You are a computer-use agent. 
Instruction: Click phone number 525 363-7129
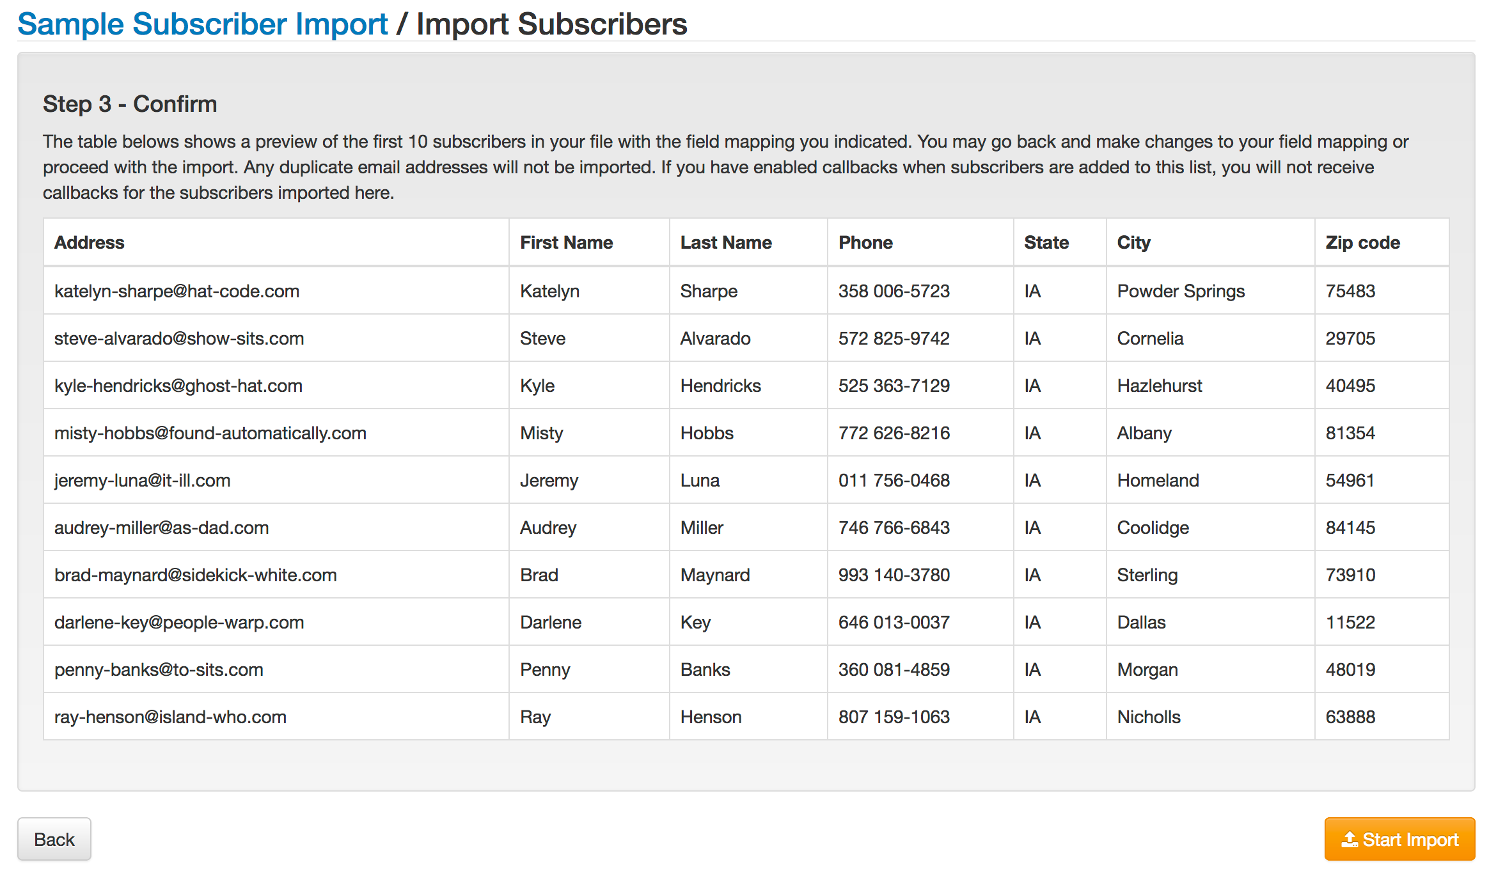tap(894, 386)
